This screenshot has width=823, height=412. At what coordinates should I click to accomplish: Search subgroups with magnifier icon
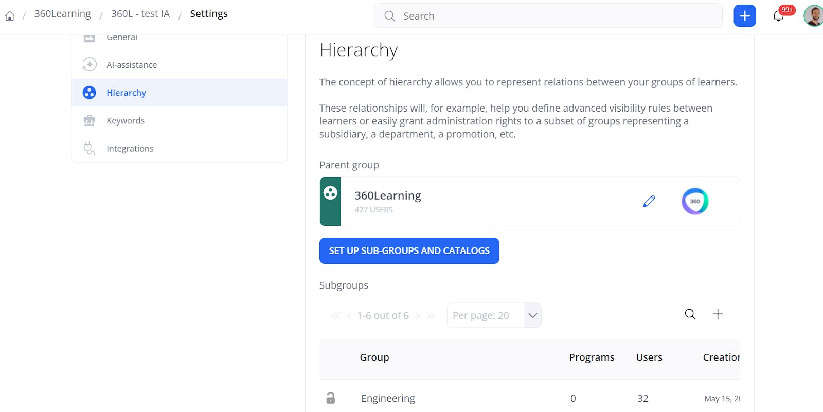point(690,314)
